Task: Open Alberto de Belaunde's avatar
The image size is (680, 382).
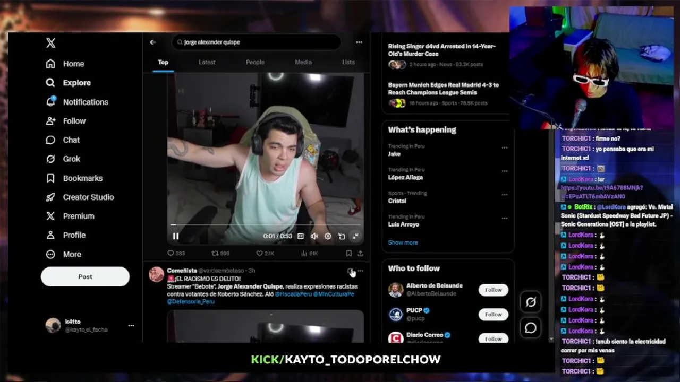Action: click(396, 290)
